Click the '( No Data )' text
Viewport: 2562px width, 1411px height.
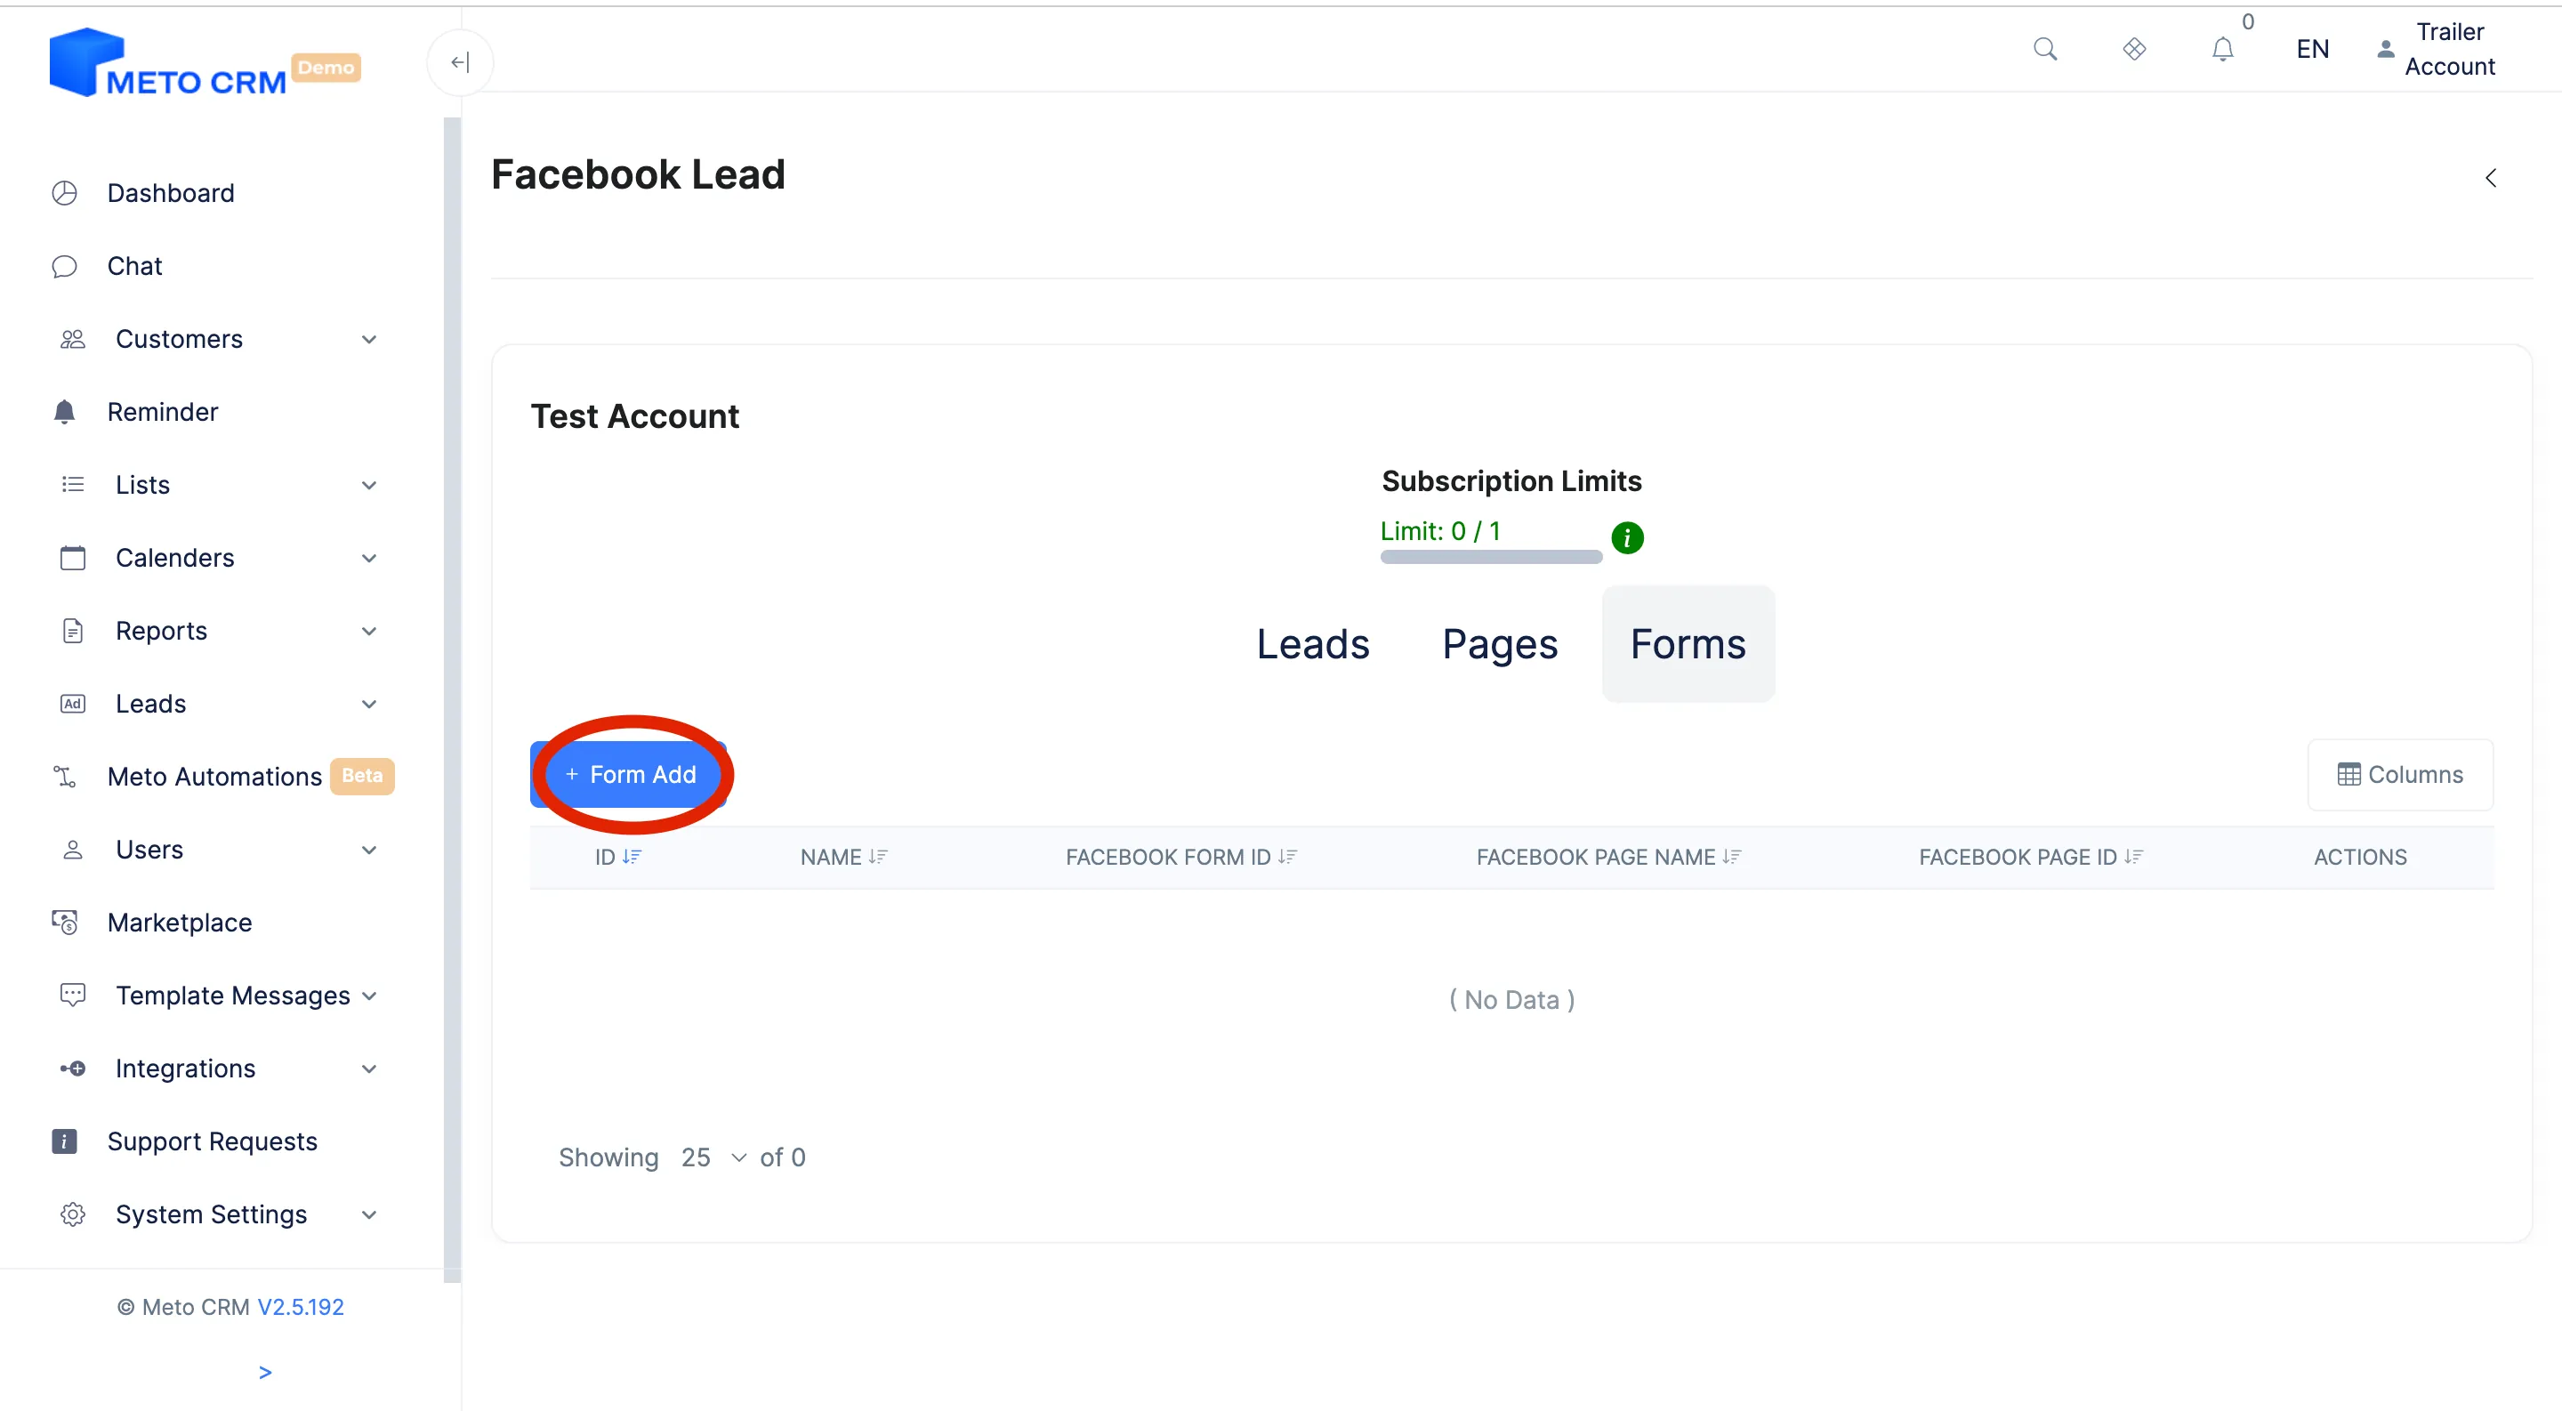1511,1000
